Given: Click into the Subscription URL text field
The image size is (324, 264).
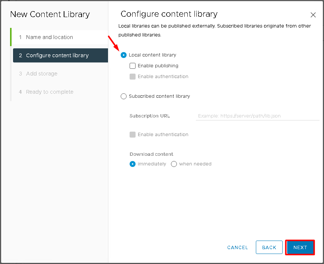Looking at the screenshot, I should click(x=257, y=116).
